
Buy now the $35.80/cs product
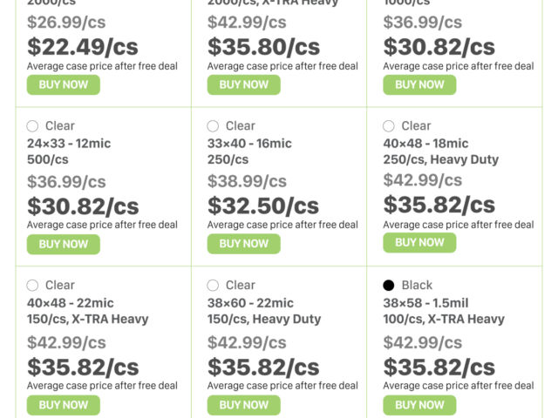point(243,84)
